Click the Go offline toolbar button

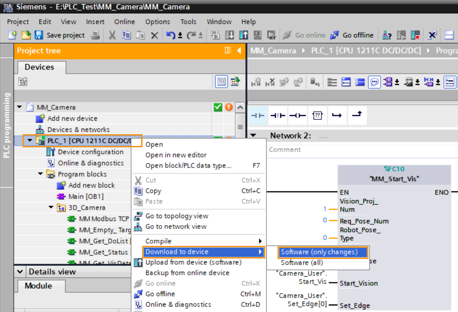pos(352,35)
